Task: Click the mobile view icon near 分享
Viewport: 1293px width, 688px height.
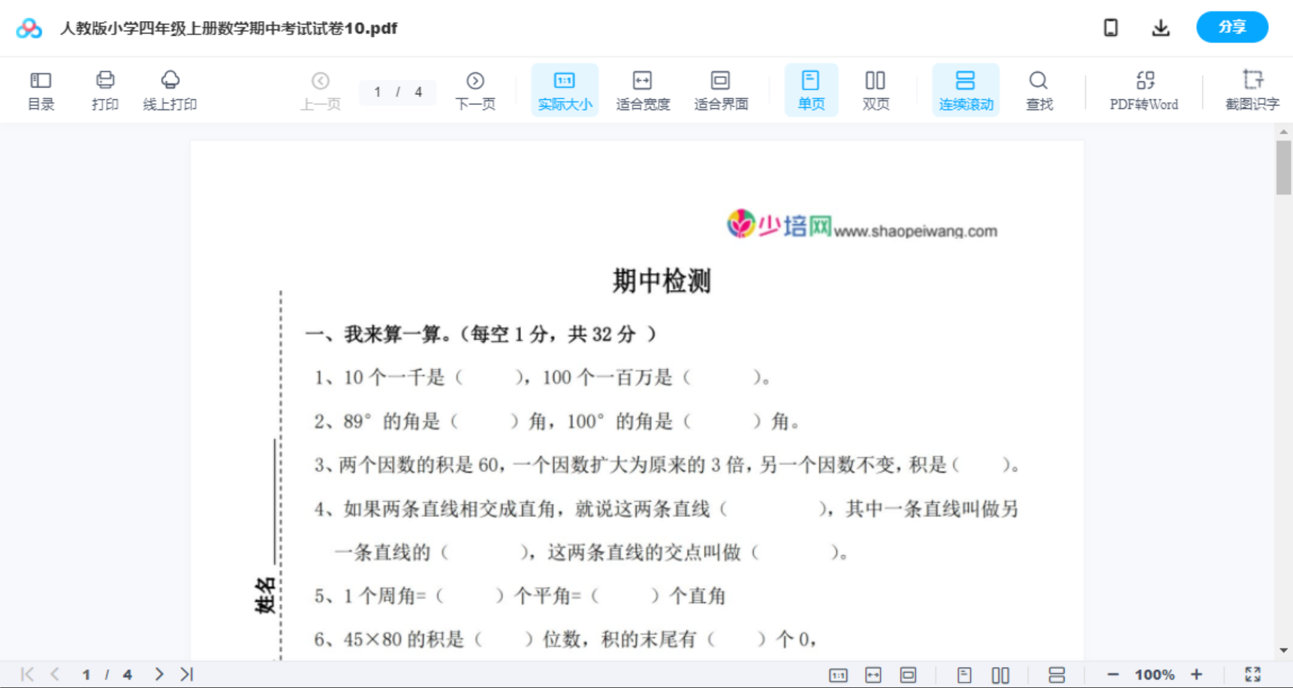Action: point(1111,27)
